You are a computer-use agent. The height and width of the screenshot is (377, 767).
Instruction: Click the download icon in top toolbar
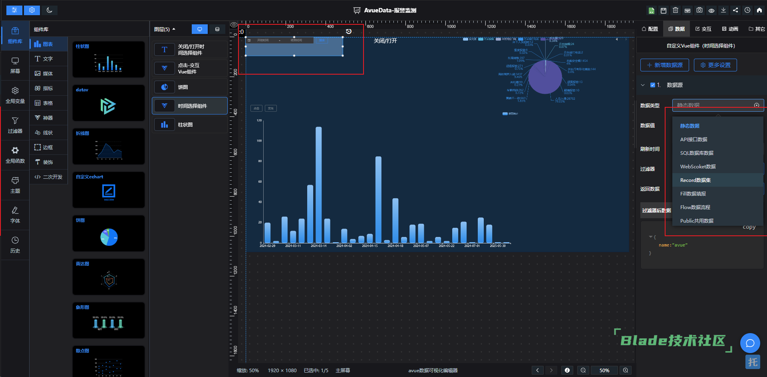(723, 10)
